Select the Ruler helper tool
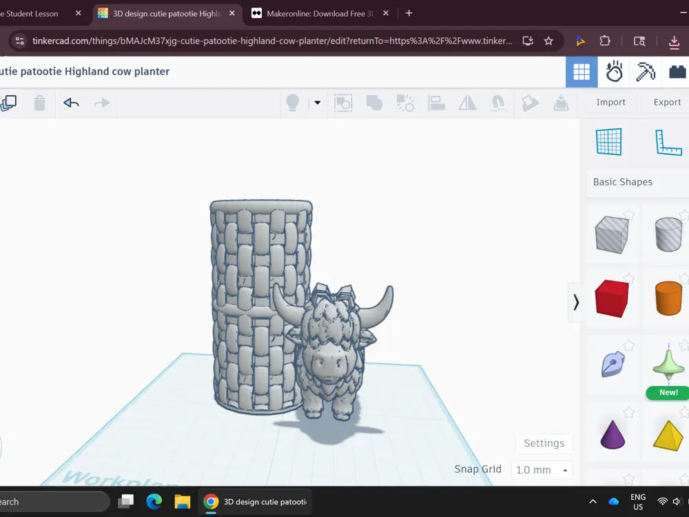The width and height of the screenshot is (689, 517). tap(668, 143)
